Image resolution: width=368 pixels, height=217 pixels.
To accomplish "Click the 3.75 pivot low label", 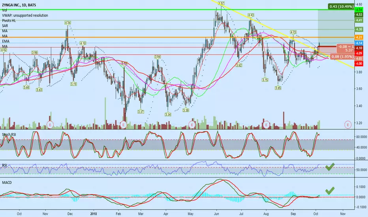I will click(265, 80).
